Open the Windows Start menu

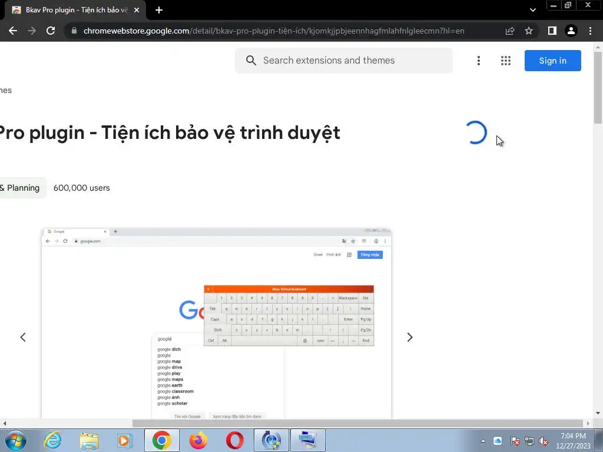point(15,440)
